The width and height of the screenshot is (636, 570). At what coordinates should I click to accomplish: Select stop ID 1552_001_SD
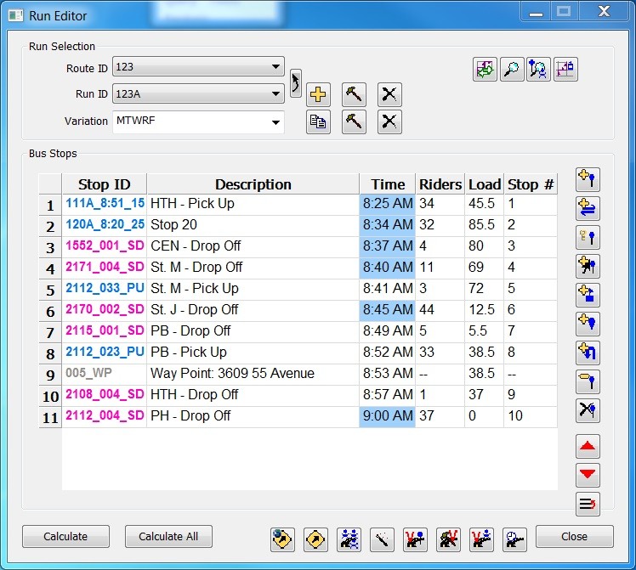pyautogui.click(x=105, y=245)
